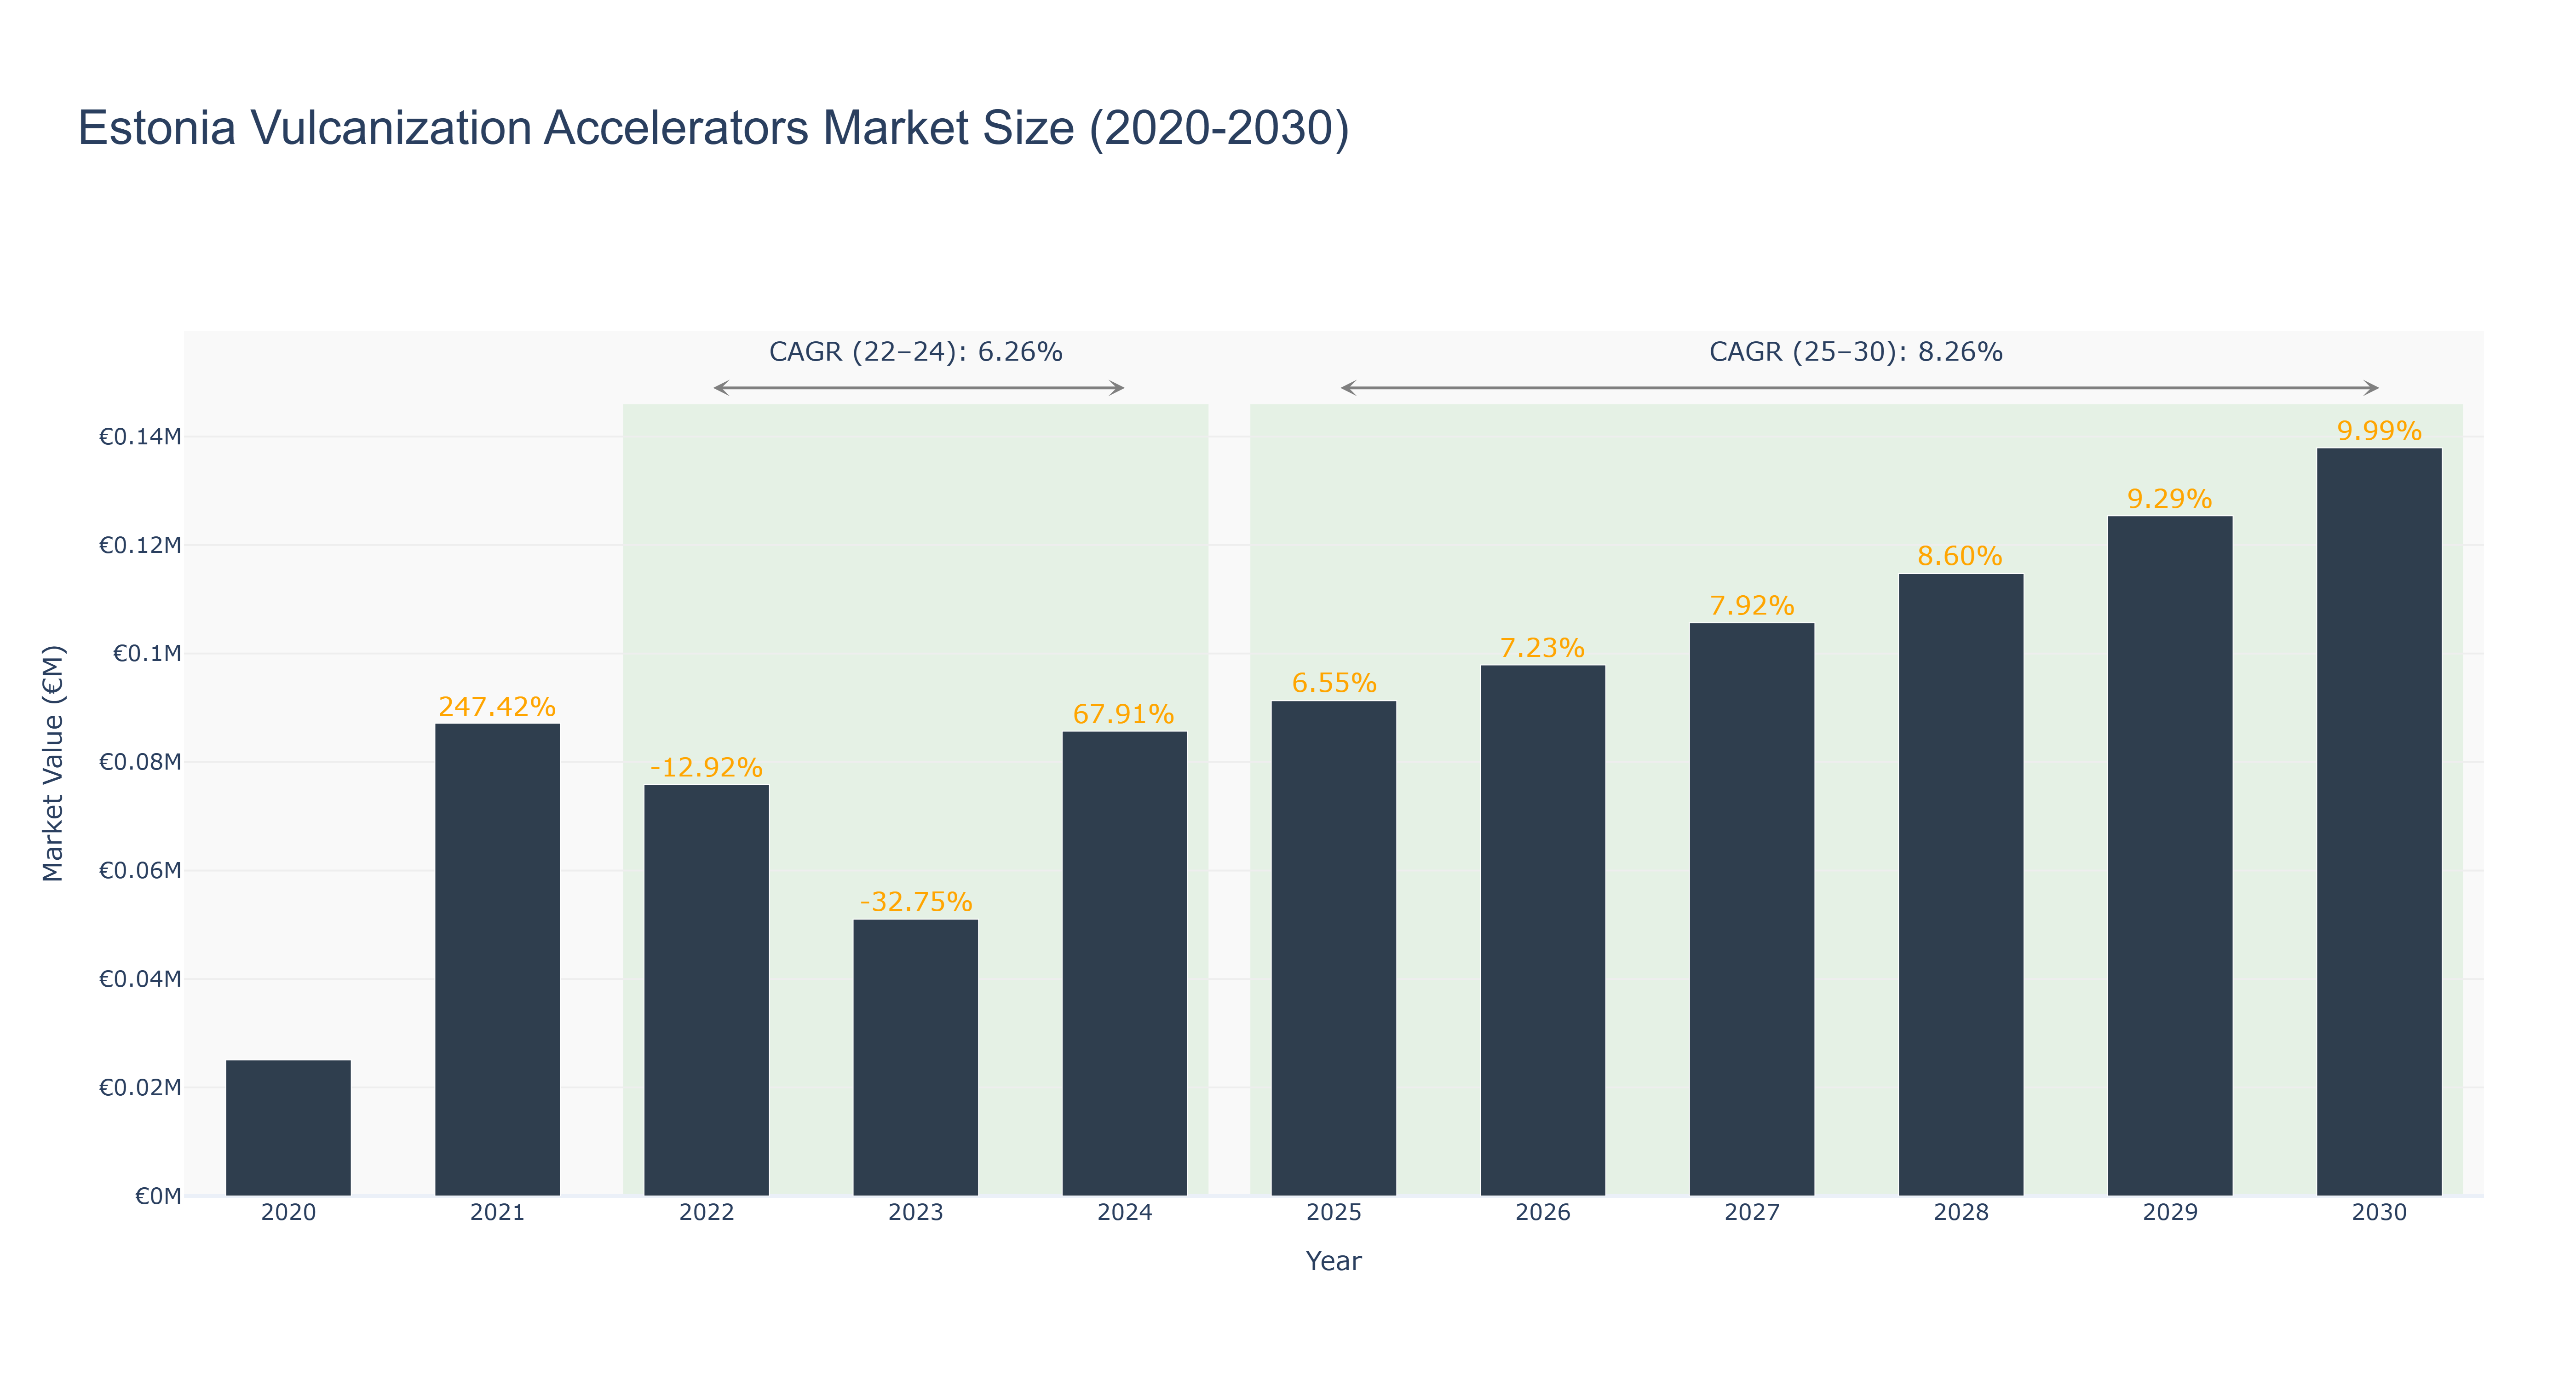Select the 2022 market value bar
The width and height of the screenshot is (2576, 1380).
(706, 990)
